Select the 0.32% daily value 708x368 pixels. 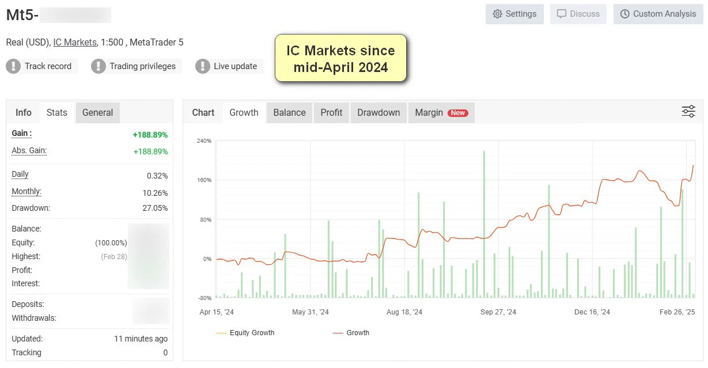click(157, 176)
